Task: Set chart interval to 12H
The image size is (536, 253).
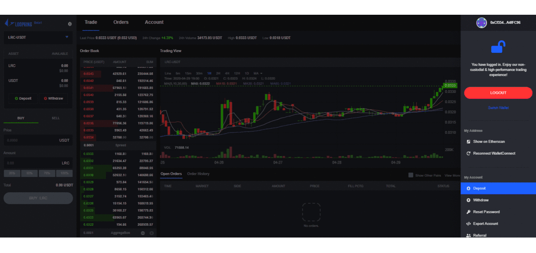Action: [x=237, y=73]
